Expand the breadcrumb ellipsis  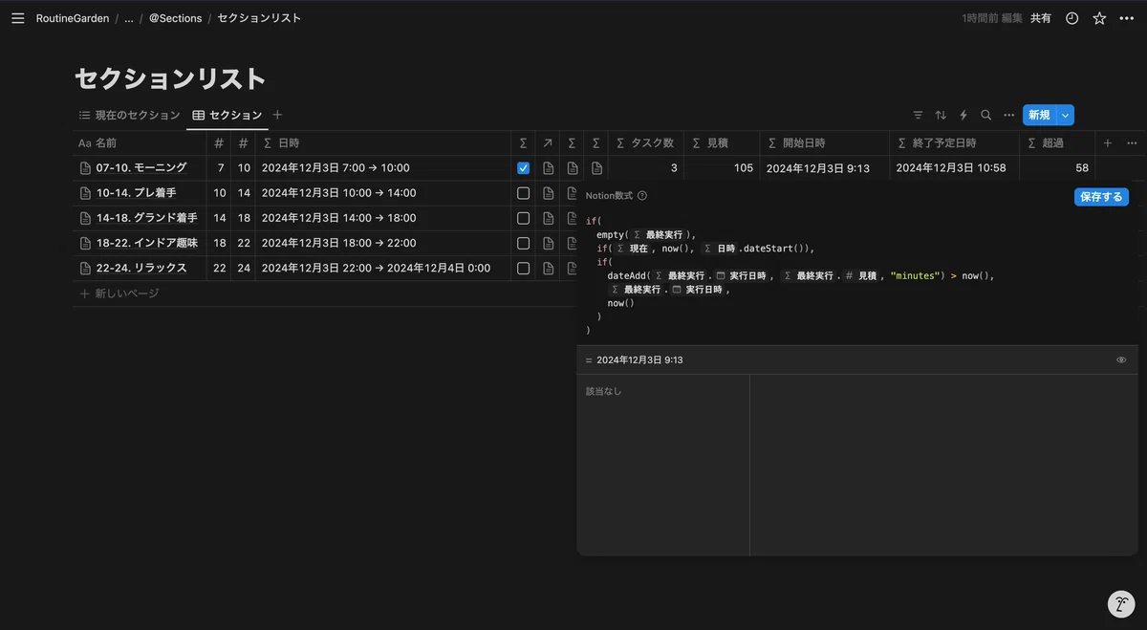click(x=129, y=18)
